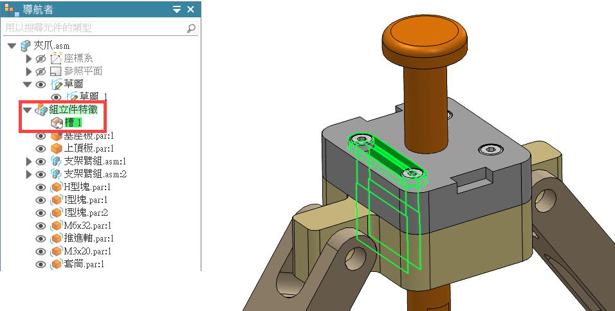Select the 組立件特徵 label
Image resolution: width=615 pixels, height=311 pixels.
(x=73, y=110)
